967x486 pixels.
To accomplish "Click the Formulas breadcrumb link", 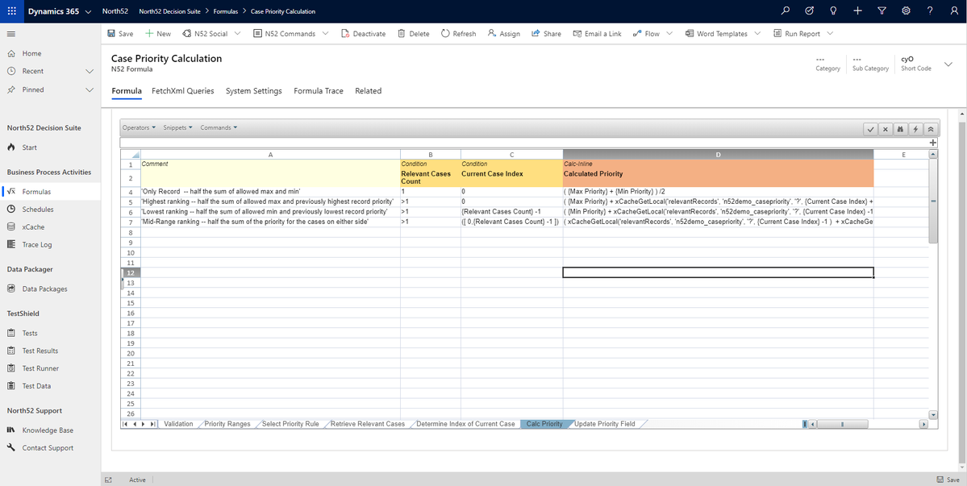I will pyautogui.click(x=226, y=12).
